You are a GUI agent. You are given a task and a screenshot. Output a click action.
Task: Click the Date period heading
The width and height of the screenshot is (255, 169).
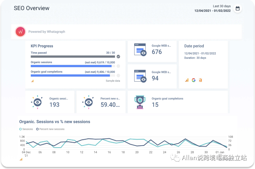194,46
